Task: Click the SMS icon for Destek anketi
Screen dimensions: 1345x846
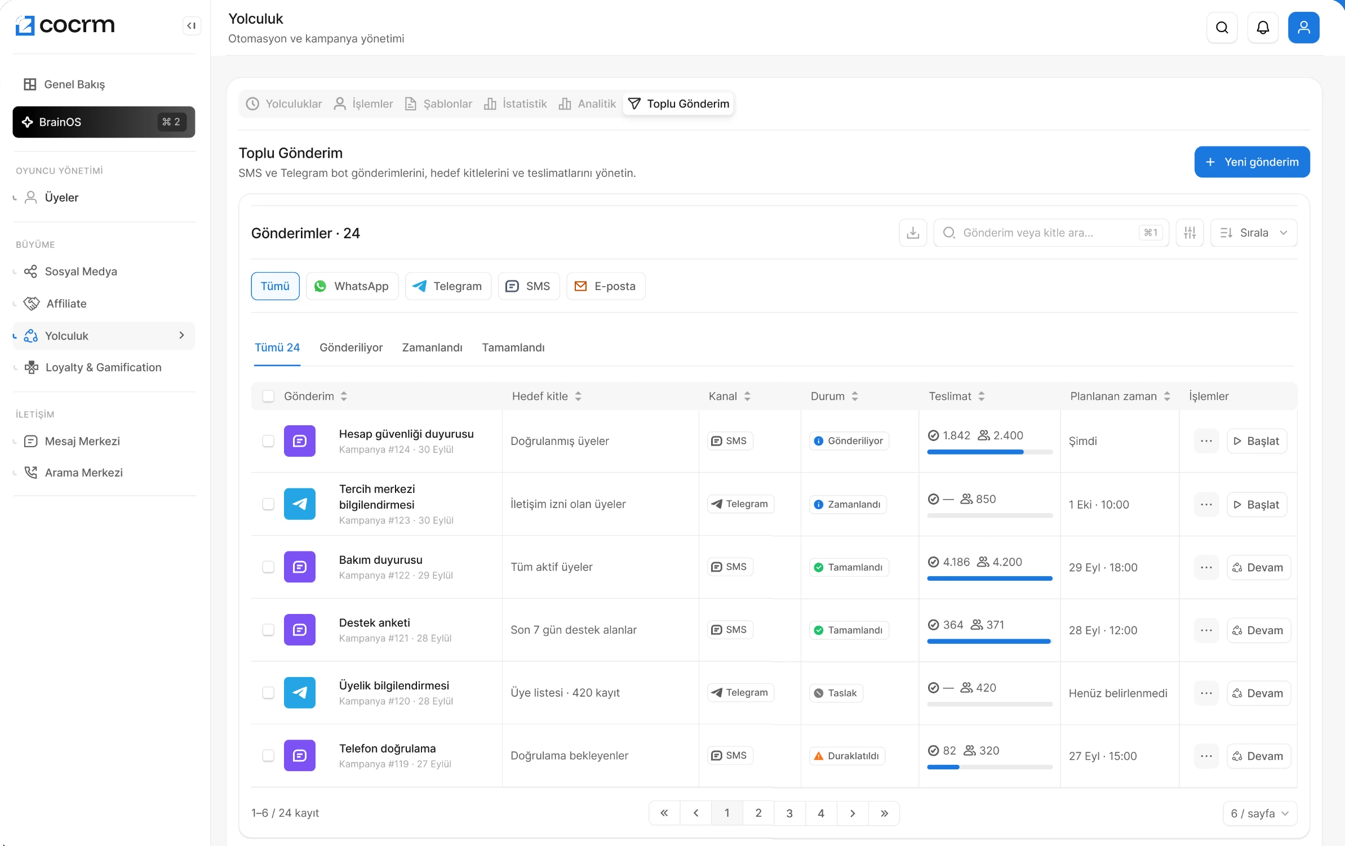Action: (x=299, y=630)
